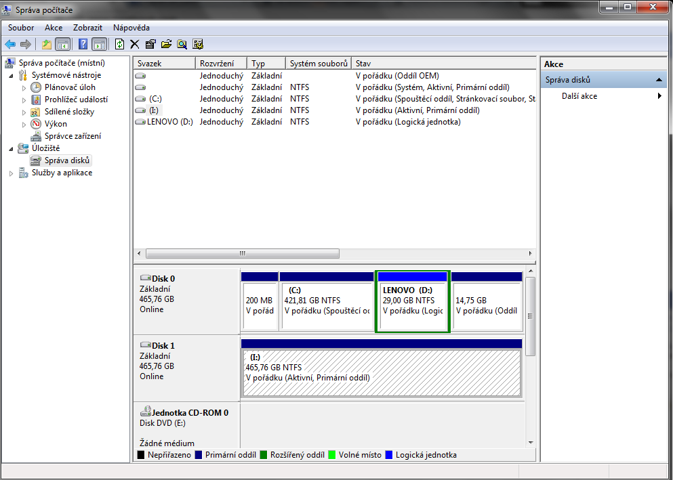Open the Další akce submenu

tap(603, 96)
